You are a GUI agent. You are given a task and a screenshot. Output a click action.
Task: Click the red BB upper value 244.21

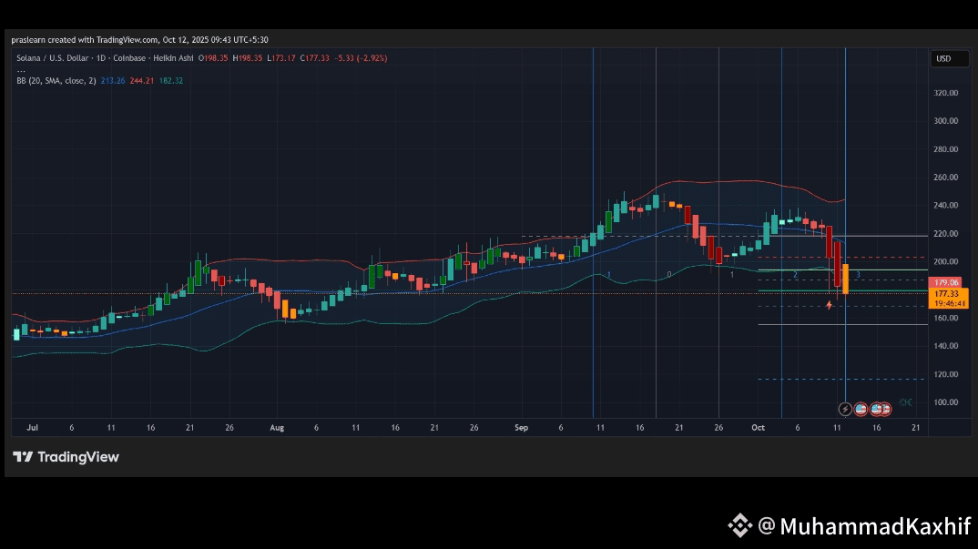click(x=141, y=80)
